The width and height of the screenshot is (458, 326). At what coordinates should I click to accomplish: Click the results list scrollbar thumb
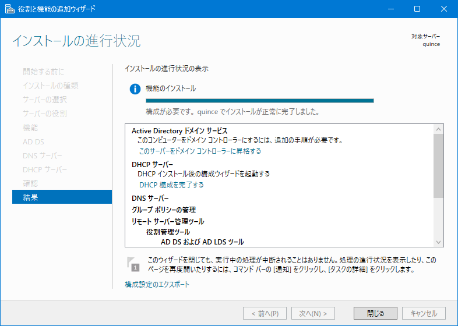[x=438, y=166]
